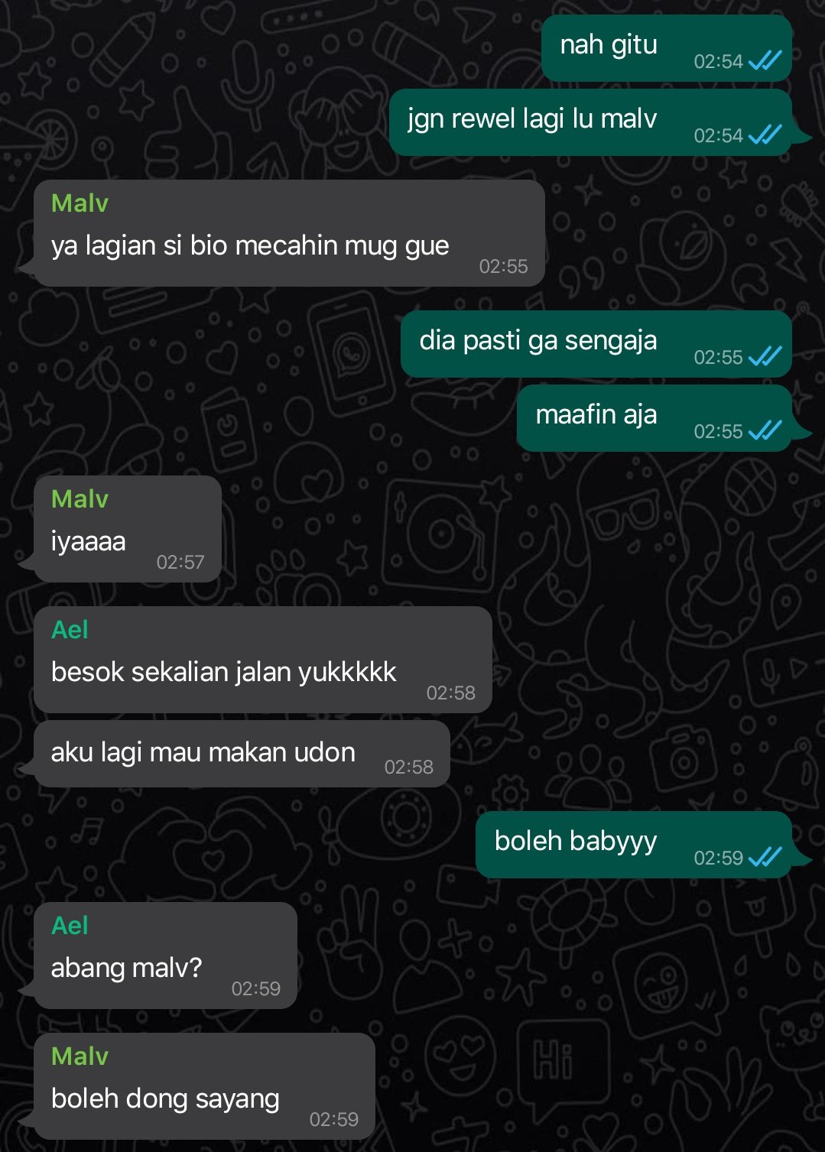
Task: Tap the 02:58 timestamp on the udon message
Action: [408, 767]
